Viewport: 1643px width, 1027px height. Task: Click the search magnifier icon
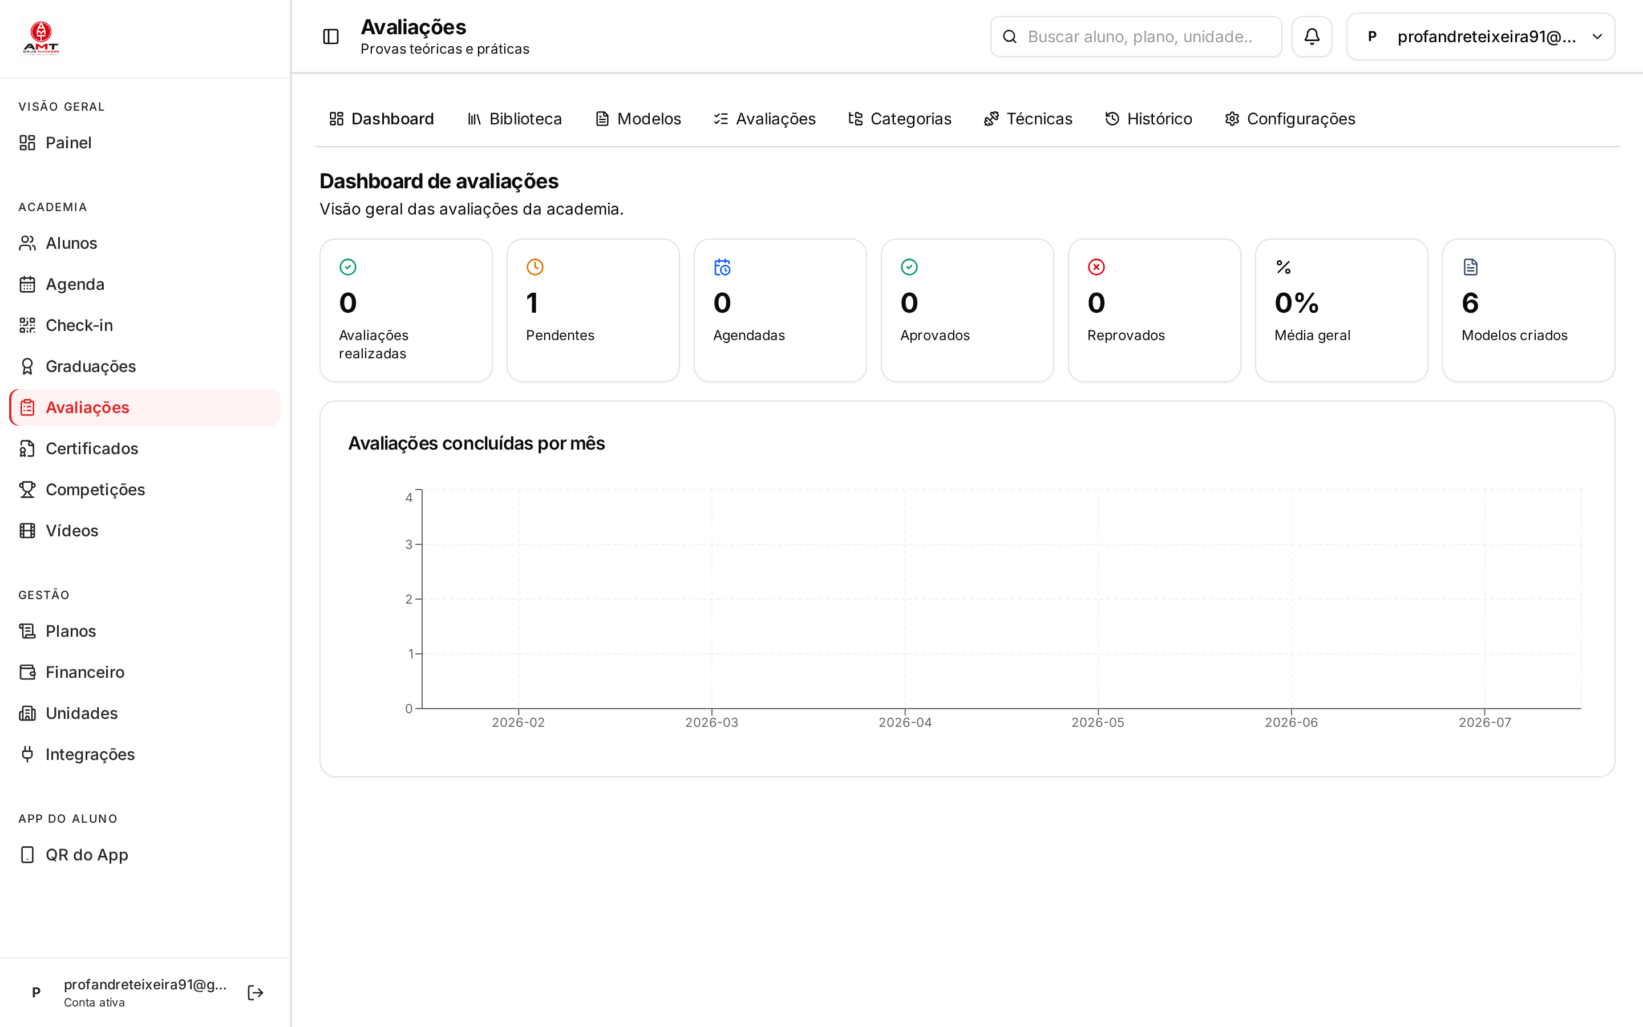pyautogui.click(x=1010, y=37)
